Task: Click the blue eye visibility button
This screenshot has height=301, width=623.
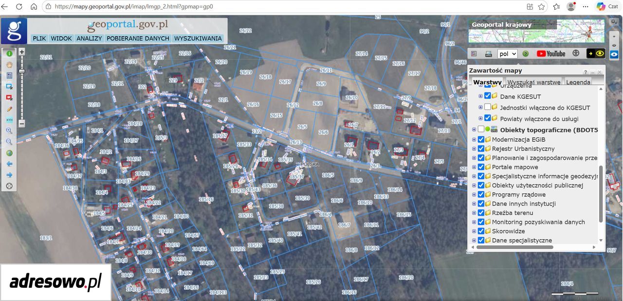Action: (614, 55)
